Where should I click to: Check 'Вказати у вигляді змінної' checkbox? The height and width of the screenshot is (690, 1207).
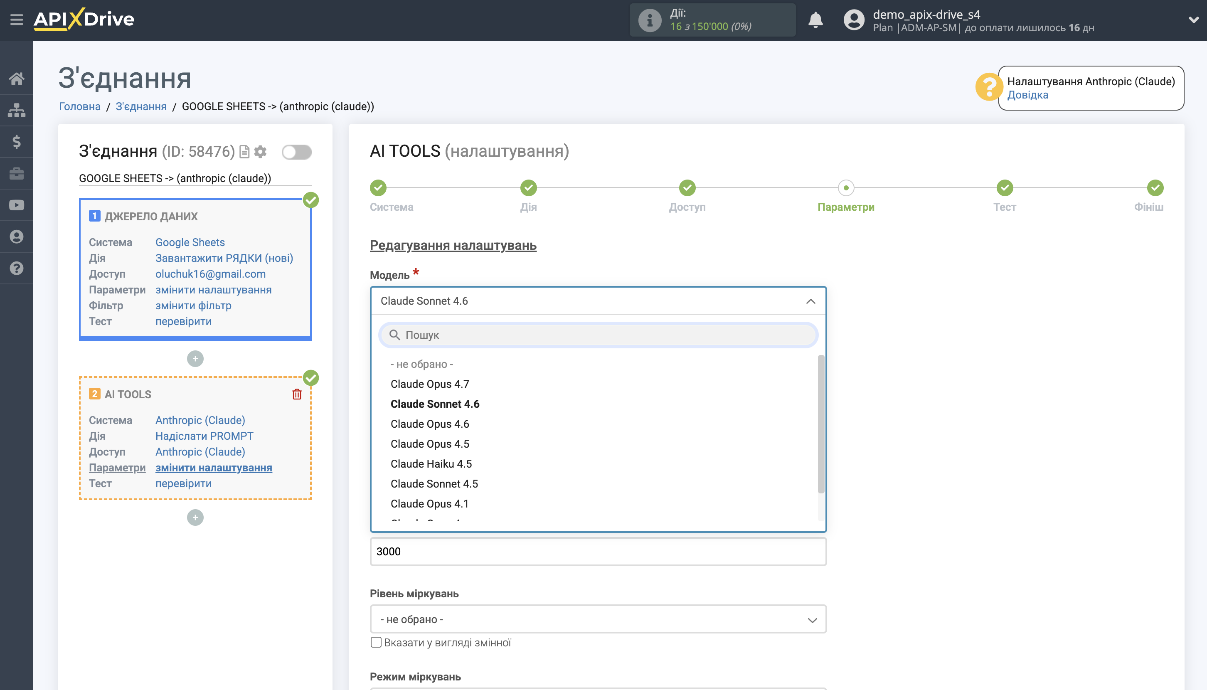376,643
